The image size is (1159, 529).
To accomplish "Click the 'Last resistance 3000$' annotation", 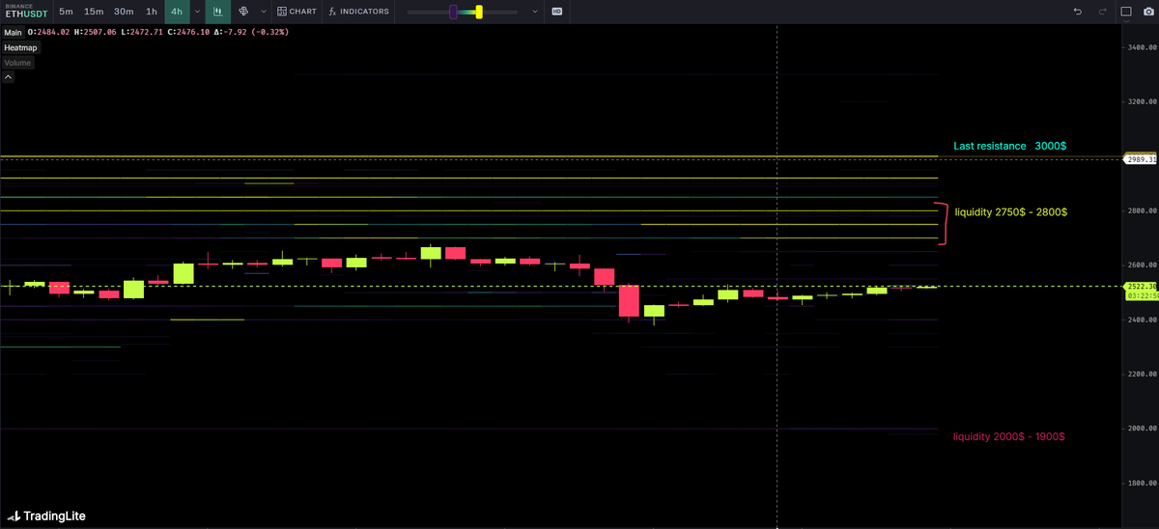I will pos(1009,146).
